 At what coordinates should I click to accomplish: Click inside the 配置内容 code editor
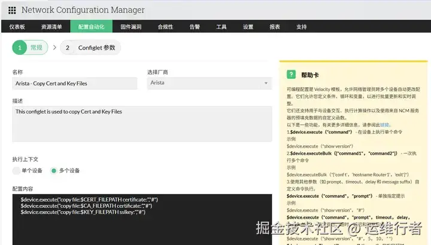coord(142,219)
